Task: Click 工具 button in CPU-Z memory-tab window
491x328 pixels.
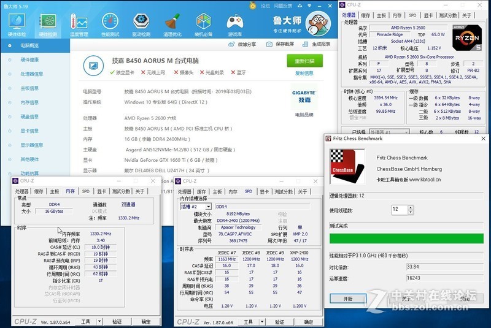Action: [85, 321]
